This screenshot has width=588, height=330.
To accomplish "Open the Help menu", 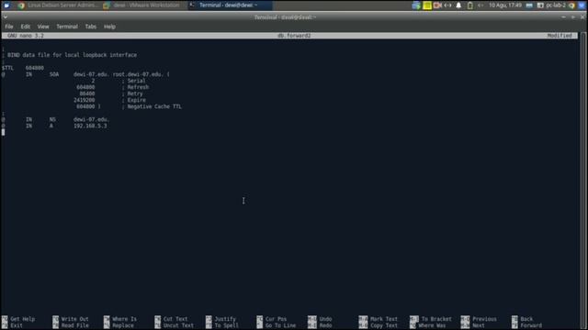I will point(109,27).
